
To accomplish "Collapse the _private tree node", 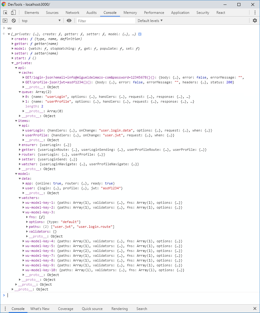I will (13, 63).
